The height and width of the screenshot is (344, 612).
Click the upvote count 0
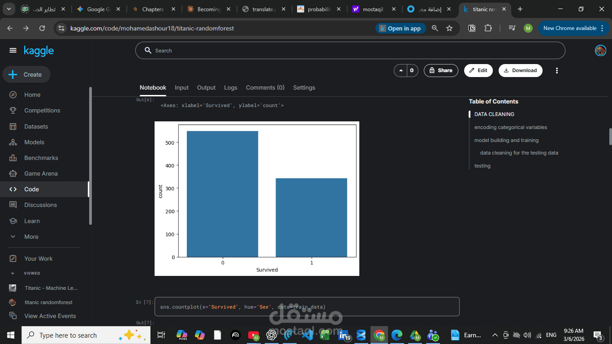(x=412, y=70)
